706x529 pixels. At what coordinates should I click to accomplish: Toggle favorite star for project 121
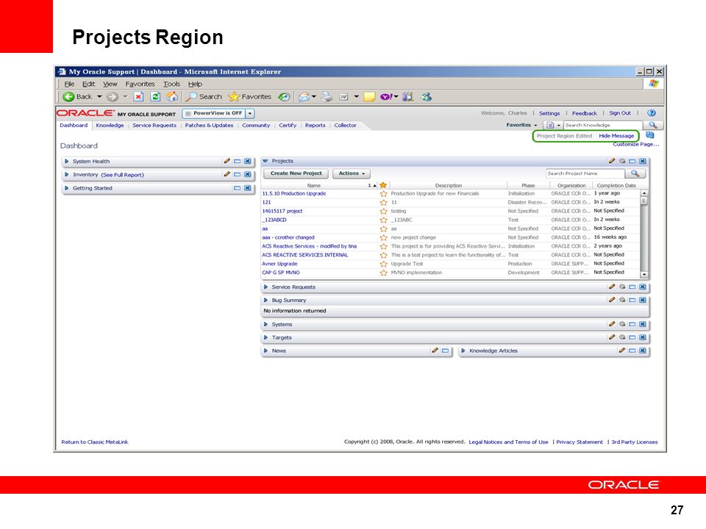point(383,203)
